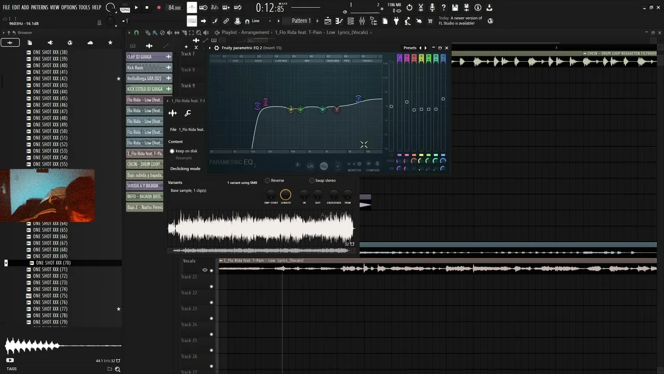Open help via the question mark icon
This screenshot has width=664, height=374.
444,8
